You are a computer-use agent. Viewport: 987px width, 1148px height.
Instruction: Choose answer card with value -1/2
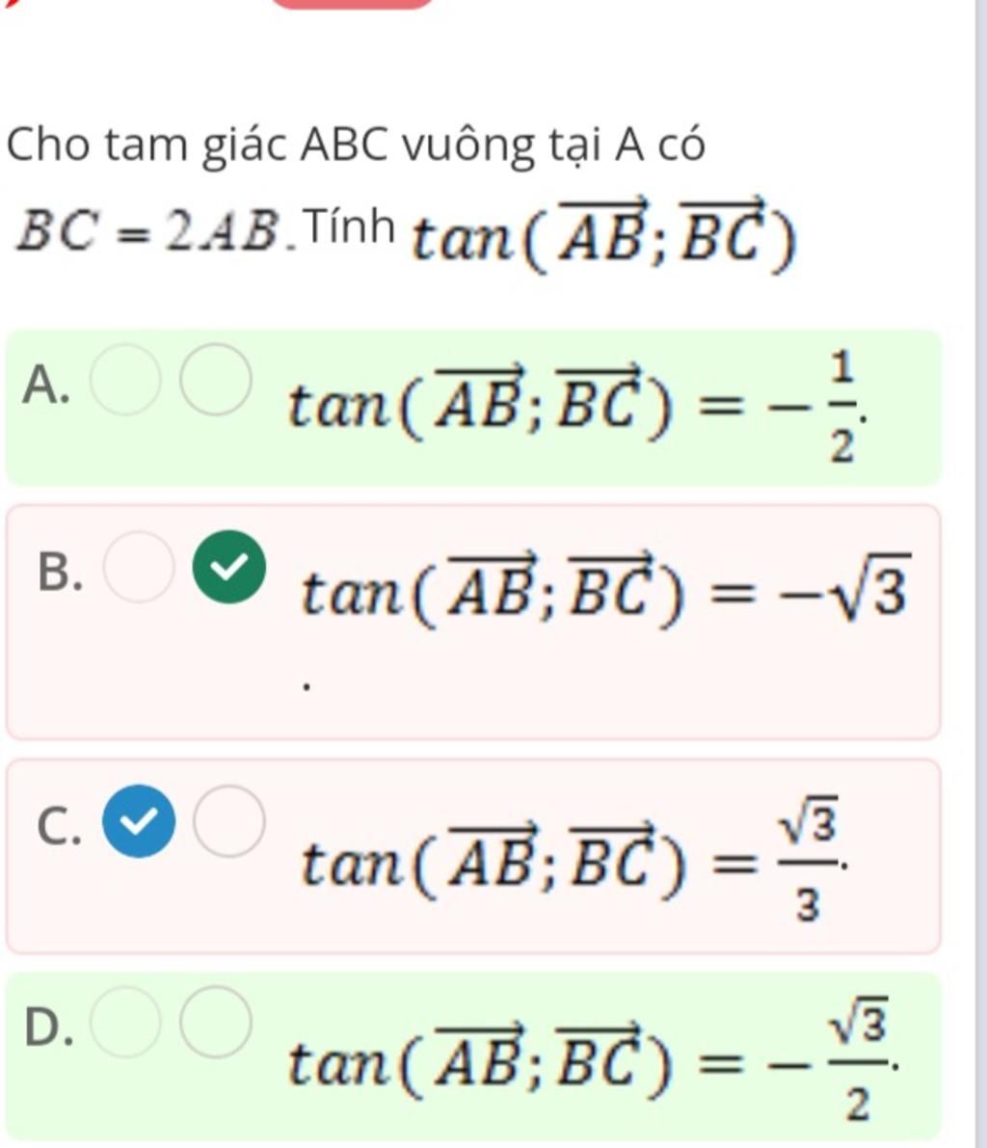473,408
